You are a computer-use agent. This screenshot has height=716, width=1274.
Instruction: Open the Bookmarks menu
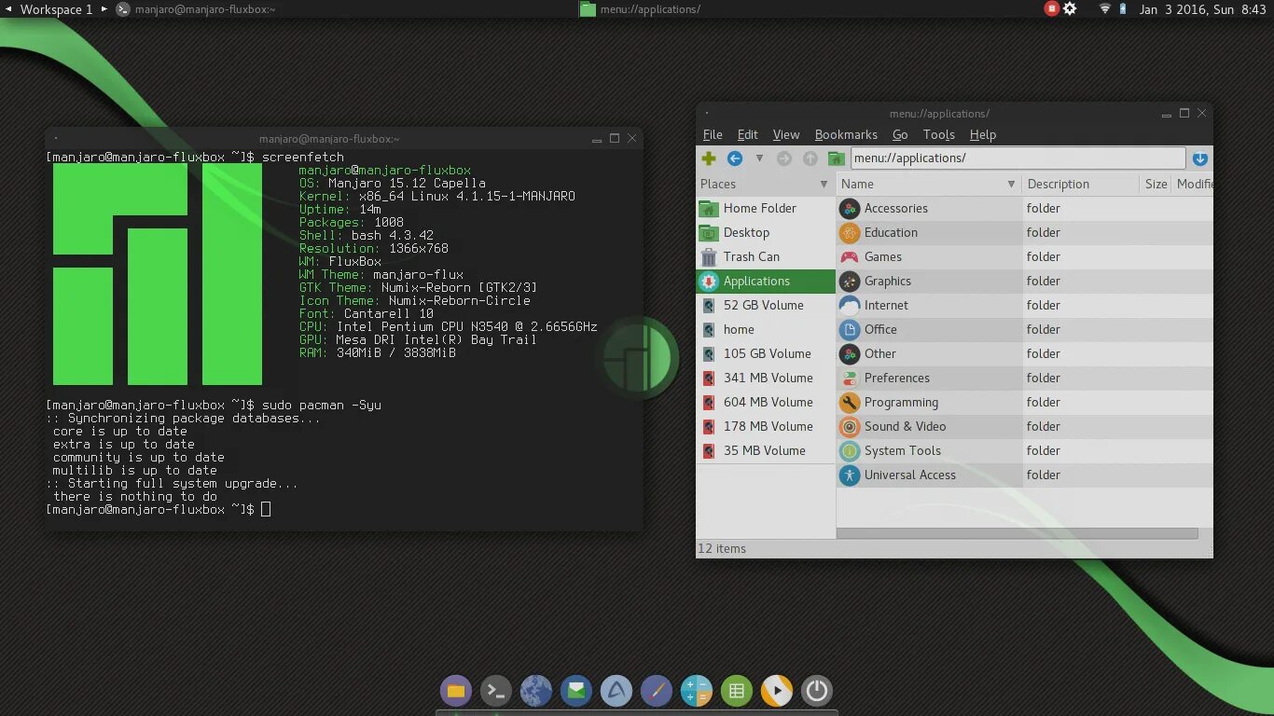[x=846, y=134]
